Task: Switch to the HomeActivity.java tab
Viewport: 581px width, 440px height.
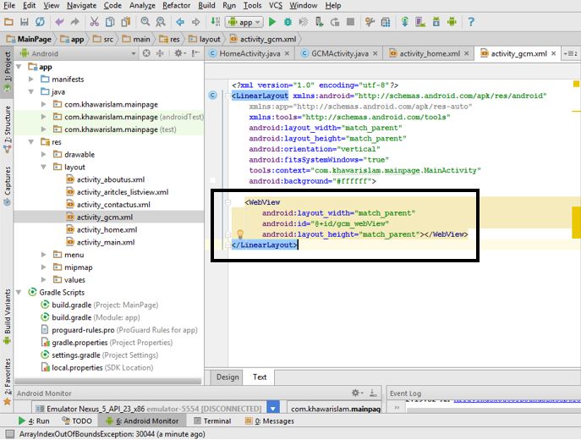Action: [249, 53]
